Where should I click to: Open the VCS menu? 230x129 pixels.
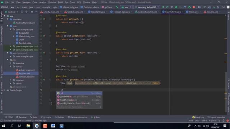(79, 3)
